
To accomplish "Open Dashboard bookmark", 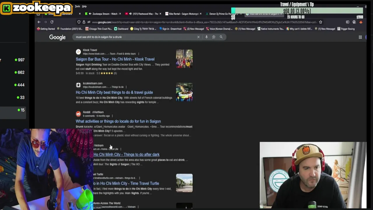I will point(121,29).
